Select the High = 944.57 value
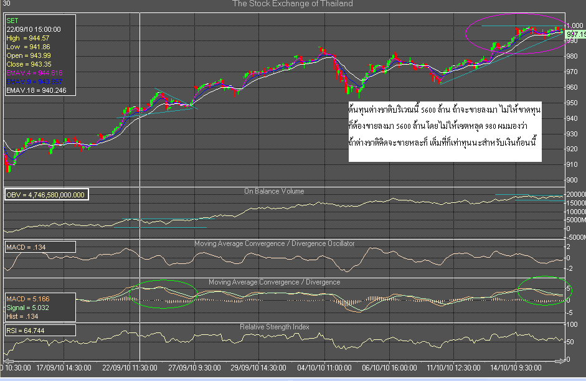 click(27, 38)
